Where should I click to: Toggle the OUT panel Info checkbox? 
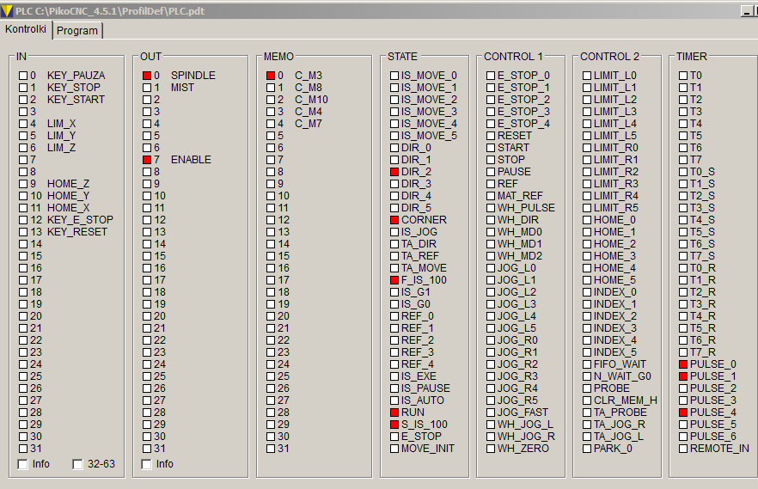(146, 464)
